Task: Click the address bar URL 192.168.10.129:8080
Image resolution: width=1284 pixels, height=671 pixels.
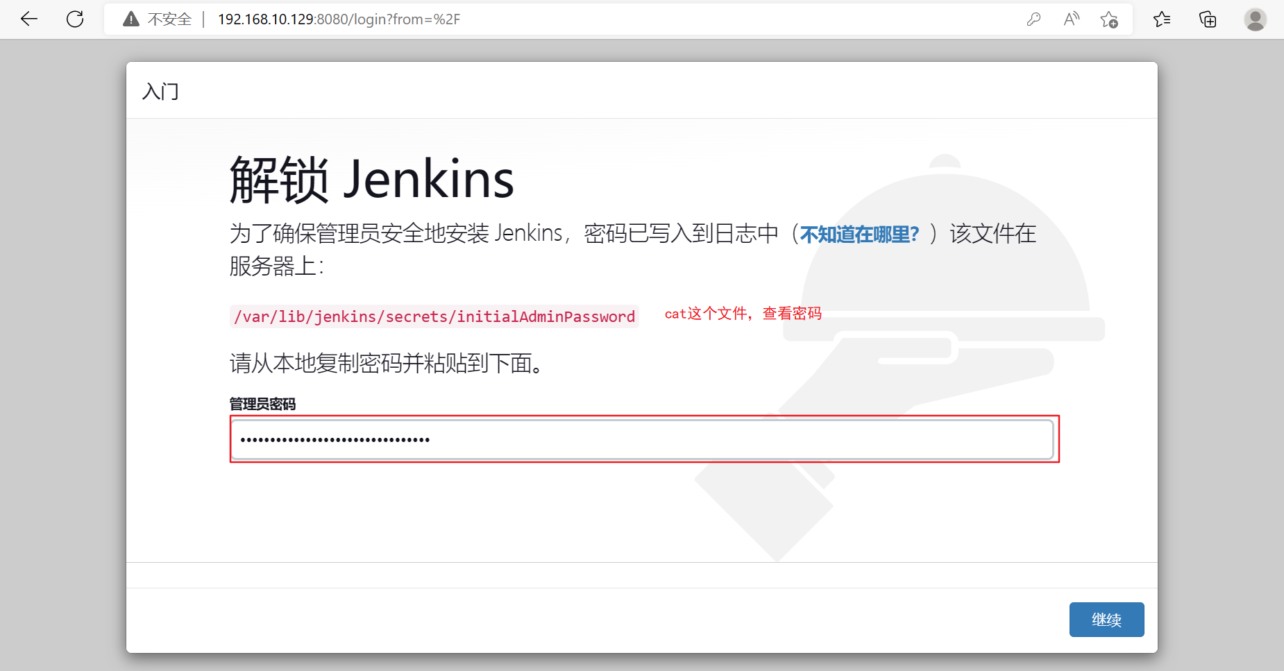Action: pos(339,19)
